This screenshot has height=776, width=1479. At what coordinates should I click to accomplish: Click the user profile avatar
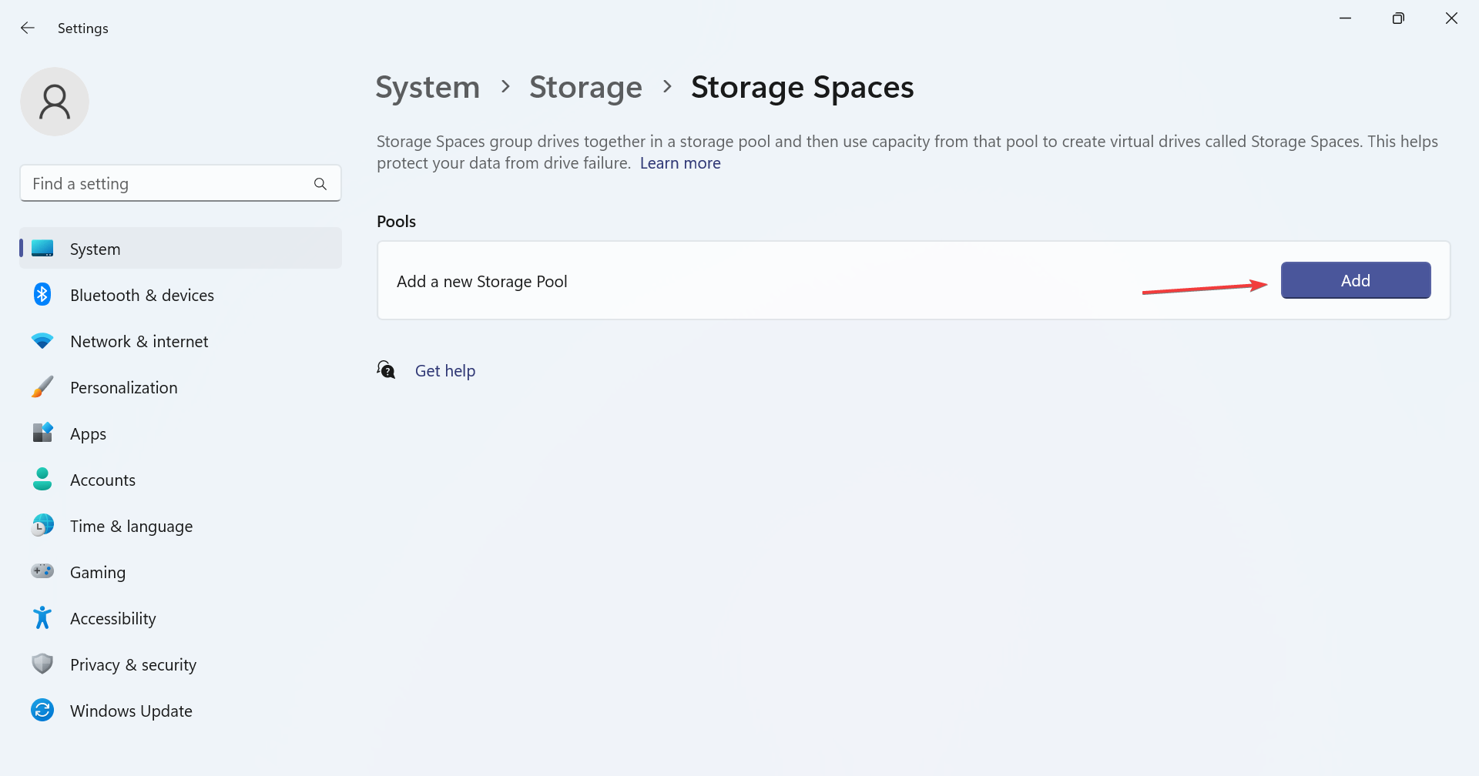[x=55, y=102]
